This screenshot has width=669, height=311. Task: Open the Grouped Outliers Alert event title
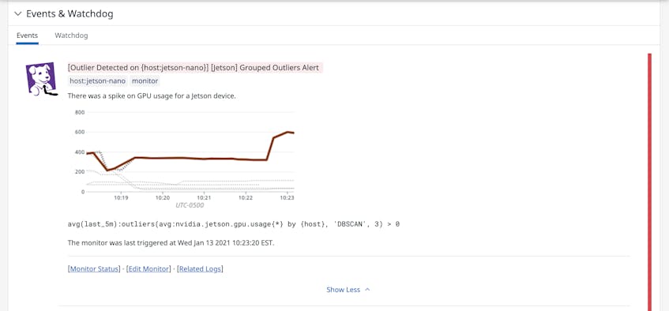click(194, 68)
